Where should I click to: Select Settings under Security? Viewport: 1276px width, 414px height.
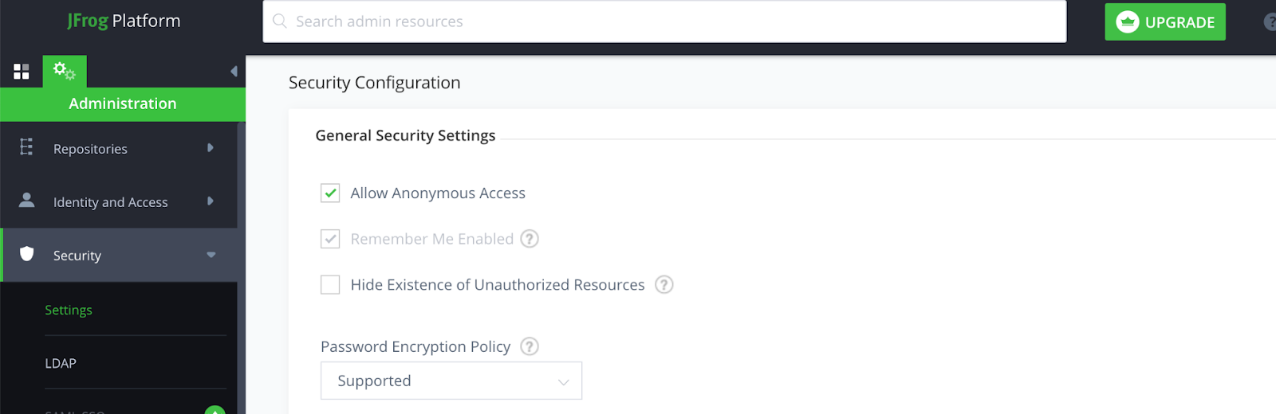[x=69, y=310]
